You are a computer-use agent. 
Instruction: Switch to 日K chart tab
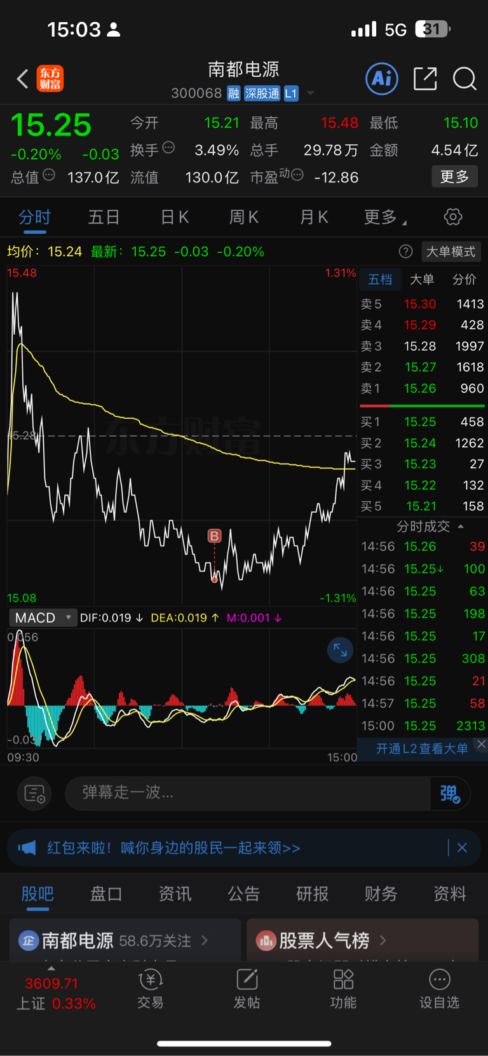(x=175, y=217)
